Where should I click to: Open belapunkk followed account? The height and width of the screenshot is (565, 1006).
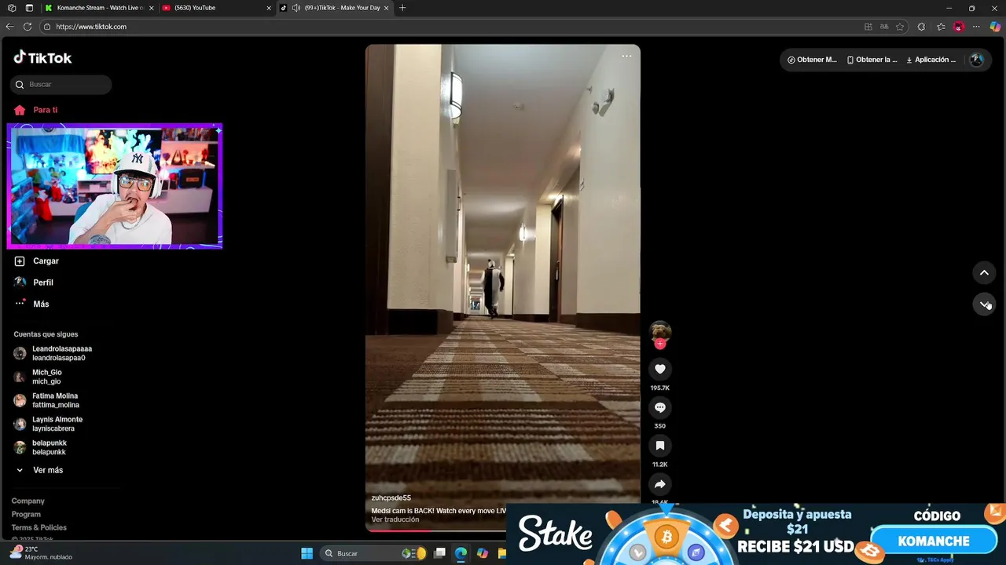(41, 447)
